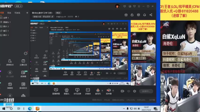Click the FPS:30 status text
200x112 pixels.
[107, 100]
